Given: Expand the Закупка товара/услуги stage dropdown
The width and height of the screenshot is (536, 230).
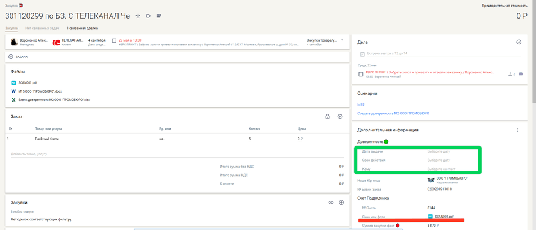Looking at the screenshot, I should [x=342, y=40].
